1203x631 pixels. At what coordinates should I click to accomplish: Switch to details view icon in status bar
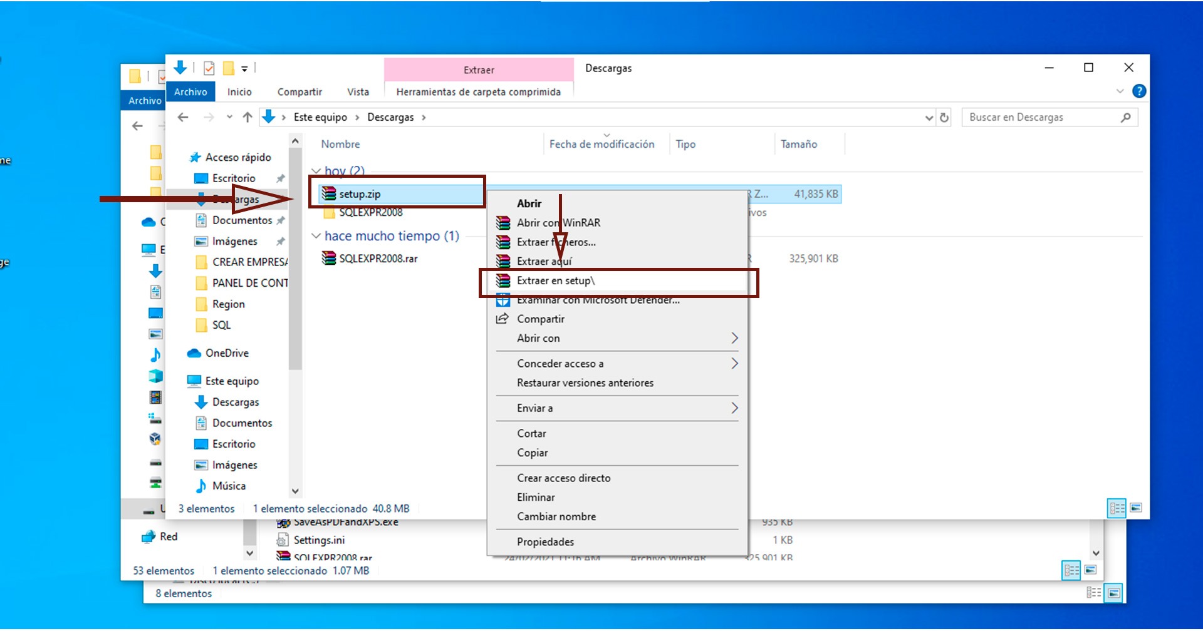pos(1117,508)
